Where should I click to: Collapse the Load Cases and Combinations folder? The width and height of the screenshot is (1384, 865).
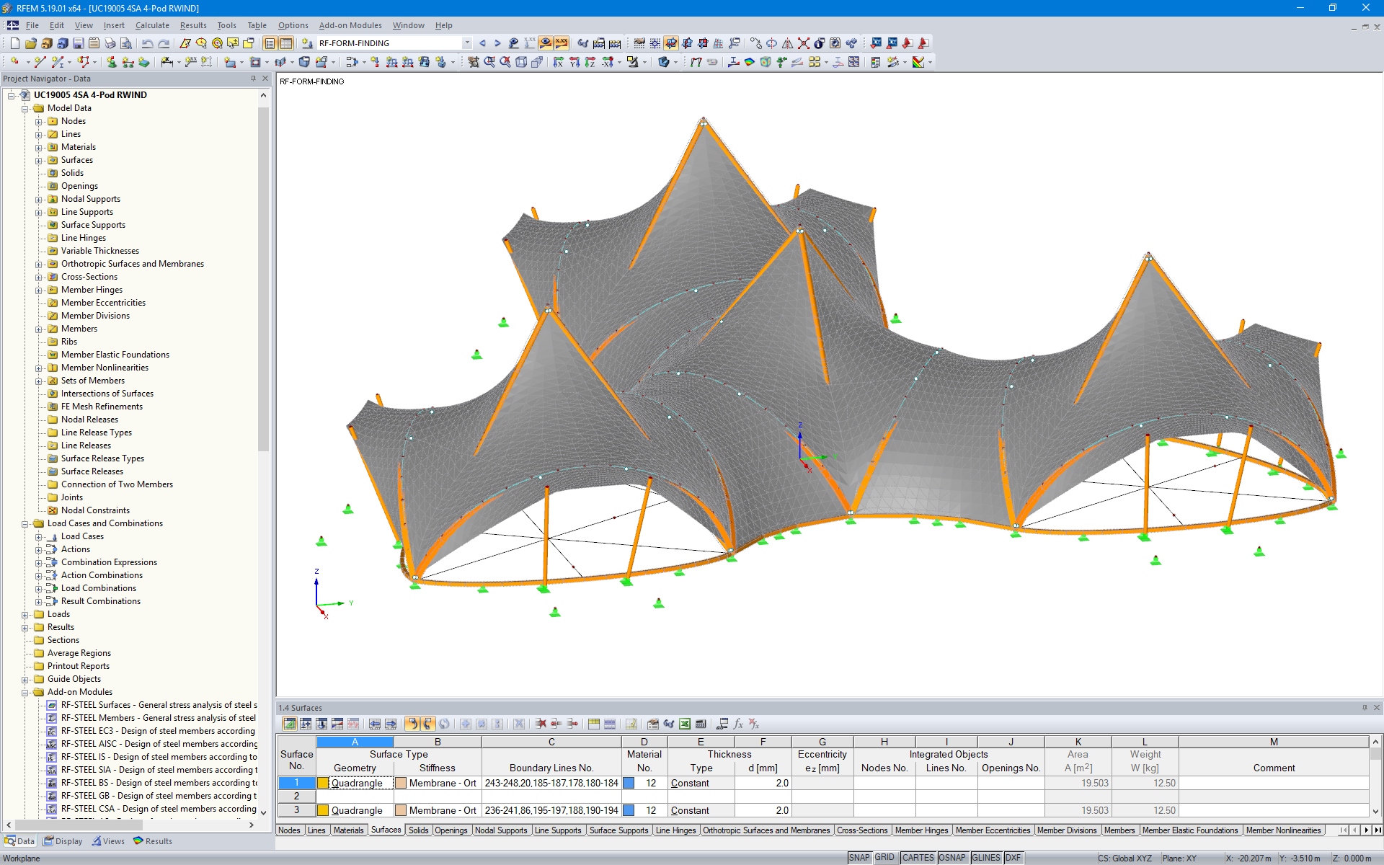[x=25, y=524]
